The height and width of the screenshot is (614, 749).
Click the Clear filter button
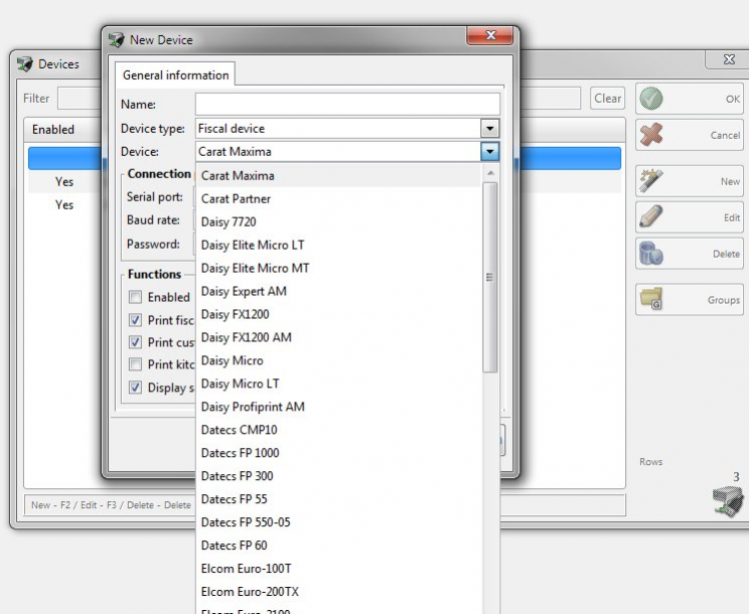[x=607, y=99]
